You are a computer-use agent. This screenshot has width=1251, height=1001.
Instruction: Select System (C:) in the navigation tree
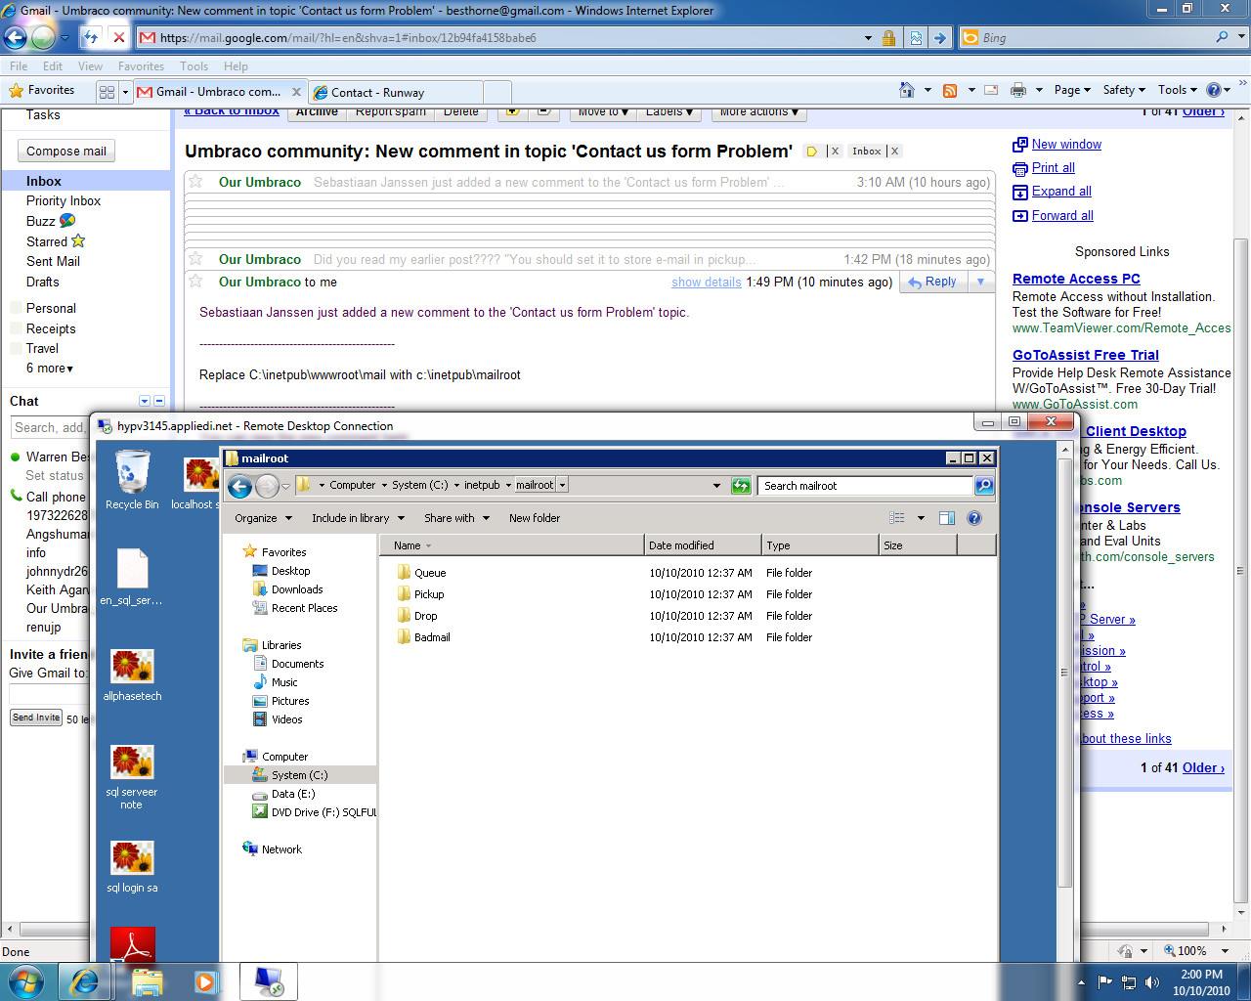pyautogui.click(x=299, y=775)
